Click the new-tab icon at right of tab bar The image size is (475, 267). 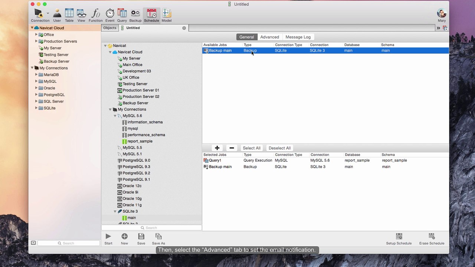tap(445, 28)
